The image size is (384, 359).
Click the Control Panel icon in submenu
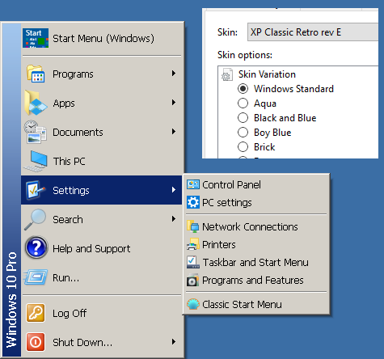tap(193, 184)
